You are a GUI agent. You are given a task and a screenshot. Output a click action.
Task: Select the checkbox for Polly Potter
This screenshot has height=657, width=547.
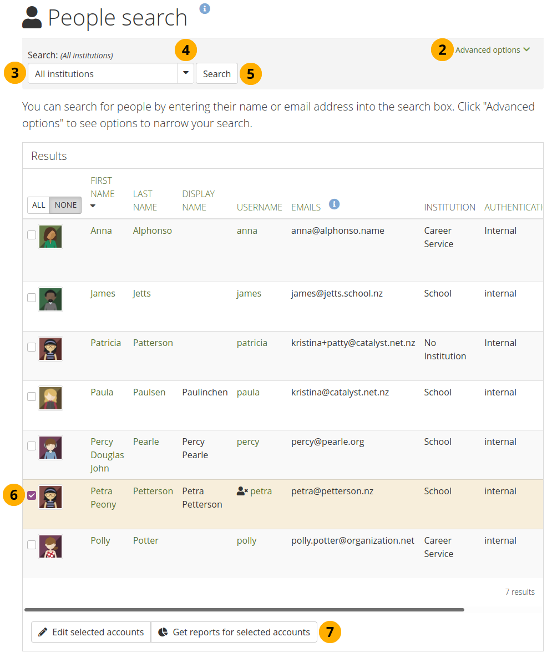pos(32,545)
